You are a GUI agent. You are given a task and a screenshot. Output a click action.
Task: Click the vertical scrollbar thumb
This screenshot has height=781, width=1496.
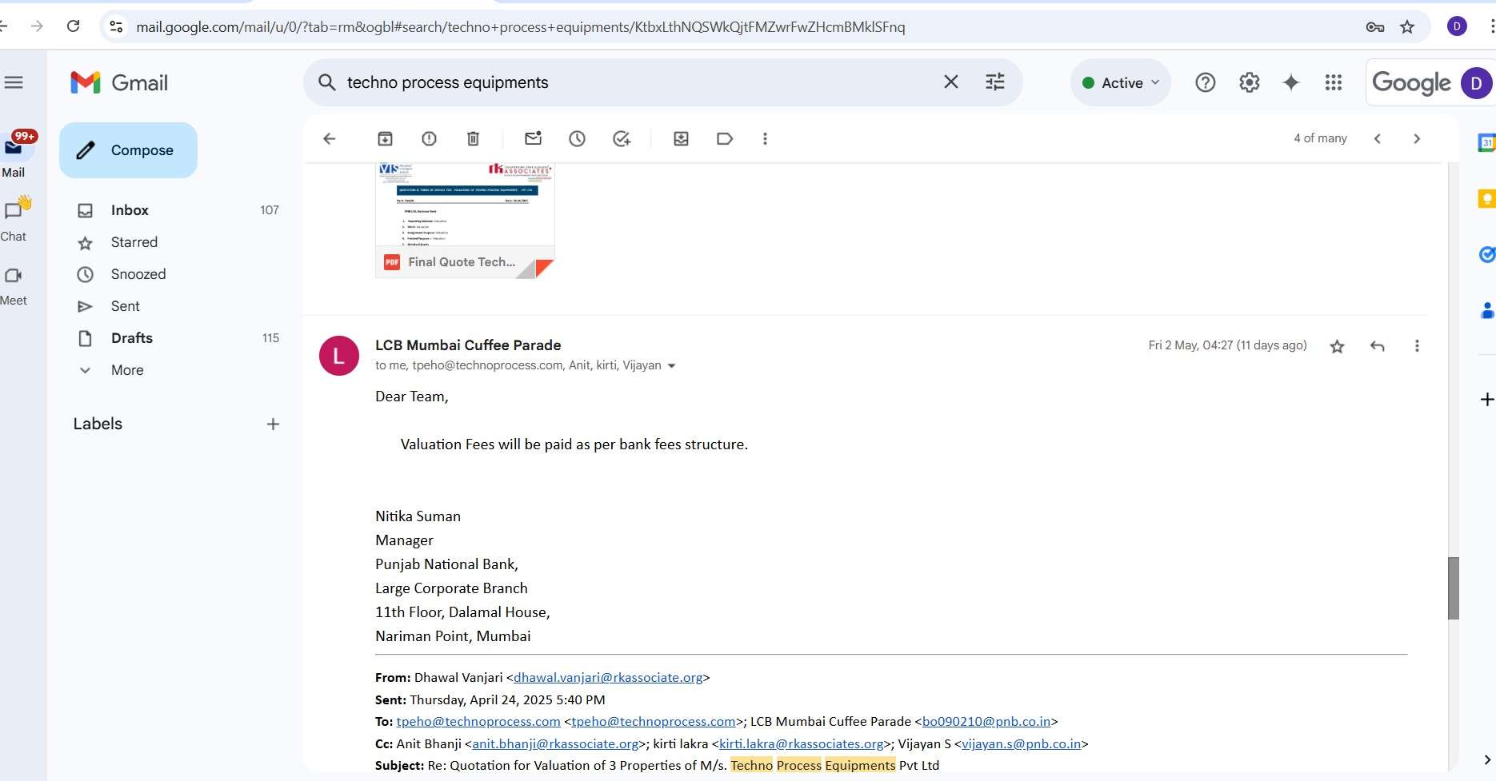(1454, 588)
